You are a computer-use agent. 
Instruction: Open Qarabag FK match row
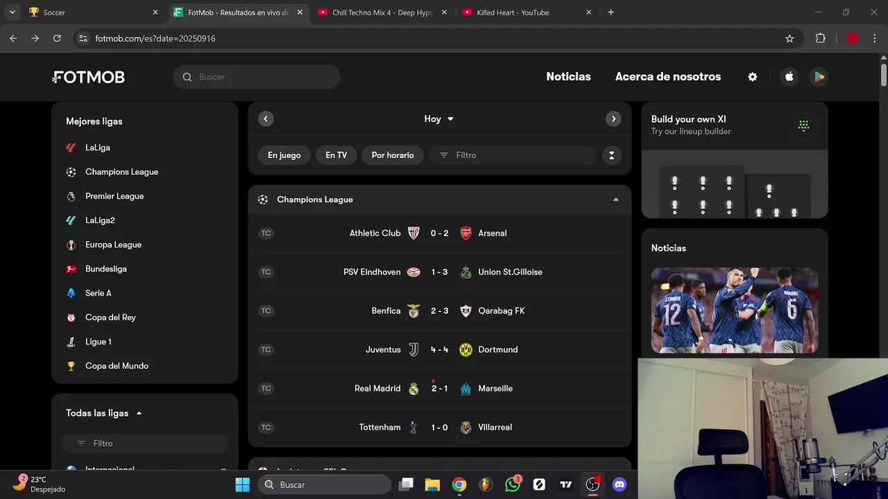pos(440,310)
